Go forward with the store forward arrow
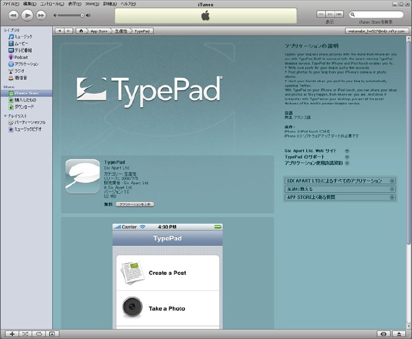Image resolution: width=412 pixels, height=339 pixels. pyautogui.click(x=68, y=31)
